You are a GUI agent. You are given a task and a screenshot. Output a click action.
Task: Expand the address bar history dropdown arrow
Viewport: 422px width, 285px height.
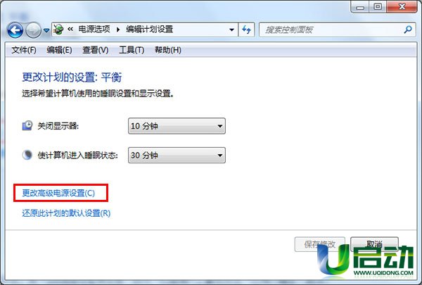(x=231, y=30)
